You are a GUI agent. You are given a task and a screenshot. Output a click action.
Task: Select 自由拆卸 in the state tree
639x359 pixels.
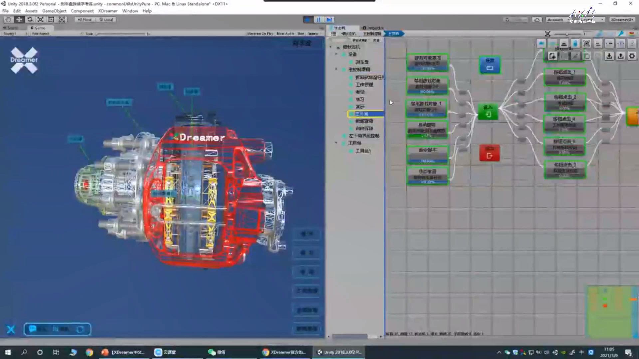[364, 128]
